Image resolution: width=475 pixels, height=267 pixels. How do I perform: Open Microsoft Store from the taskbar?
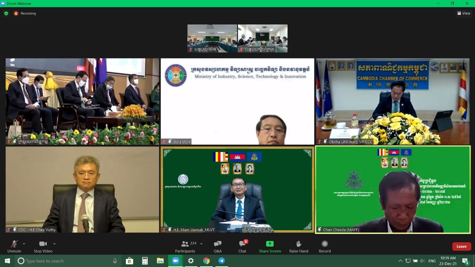130,261
